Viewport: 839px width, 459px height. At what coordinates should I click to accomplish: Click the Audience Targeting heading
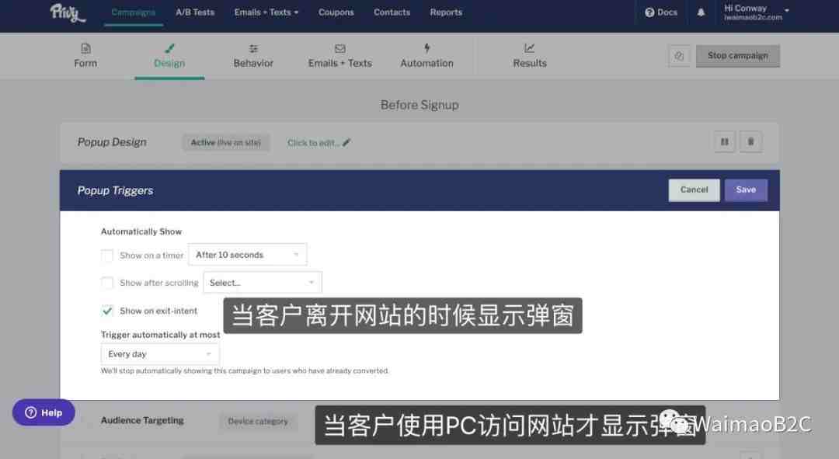(x=142, y=420)
